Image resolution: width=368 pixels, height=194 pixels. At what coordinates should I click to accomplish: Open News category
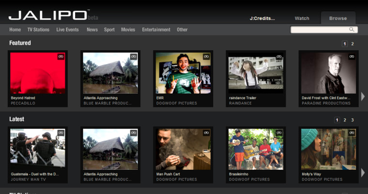92,30
